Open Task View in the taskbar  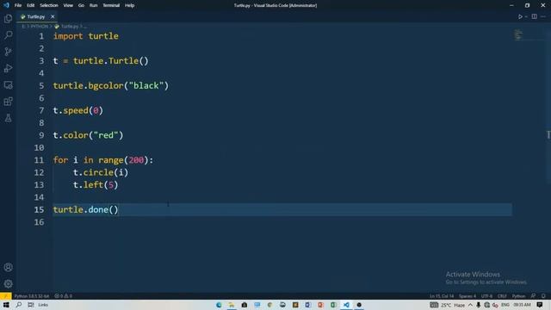pyautogui.click(x=31, y=305)
